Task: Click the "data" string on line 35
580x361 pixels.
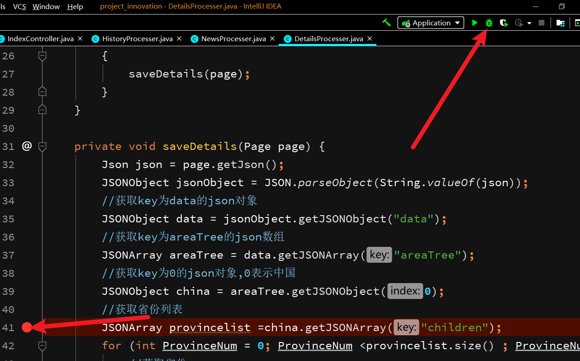Action: pos(414,219)
